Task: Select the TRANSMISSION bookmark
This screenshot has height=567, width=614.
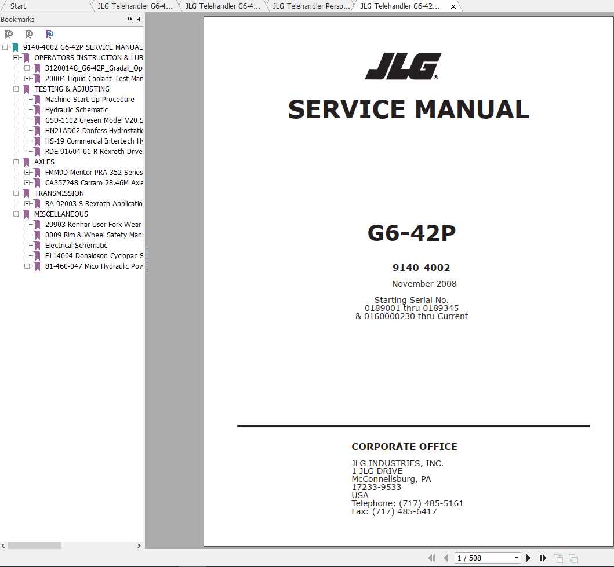Action: 59,193
